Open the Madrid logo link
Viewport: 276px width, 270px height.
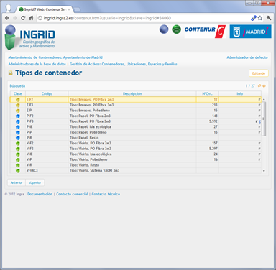coord(250,32)
